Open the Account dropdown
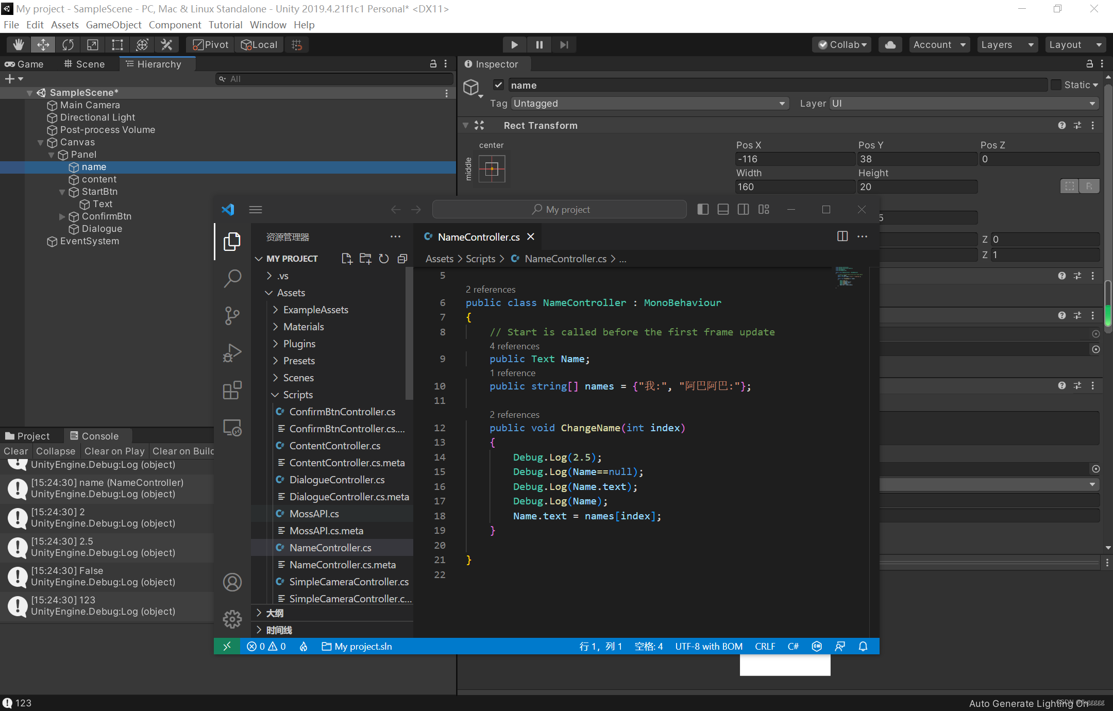This screenshot has width=1113, height=711. pyautogui.click(x=939, y=45)
